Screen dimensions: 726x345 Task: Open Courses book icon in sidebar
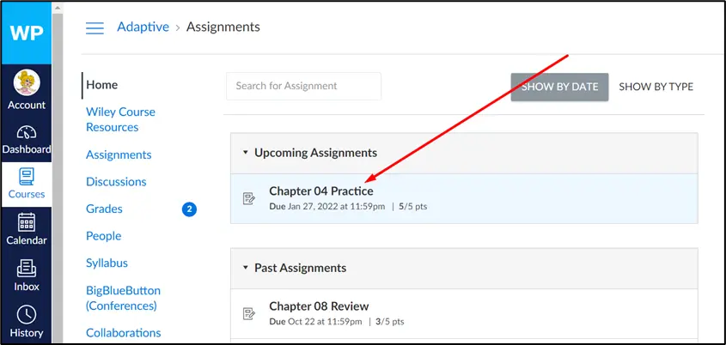(27, 178)
